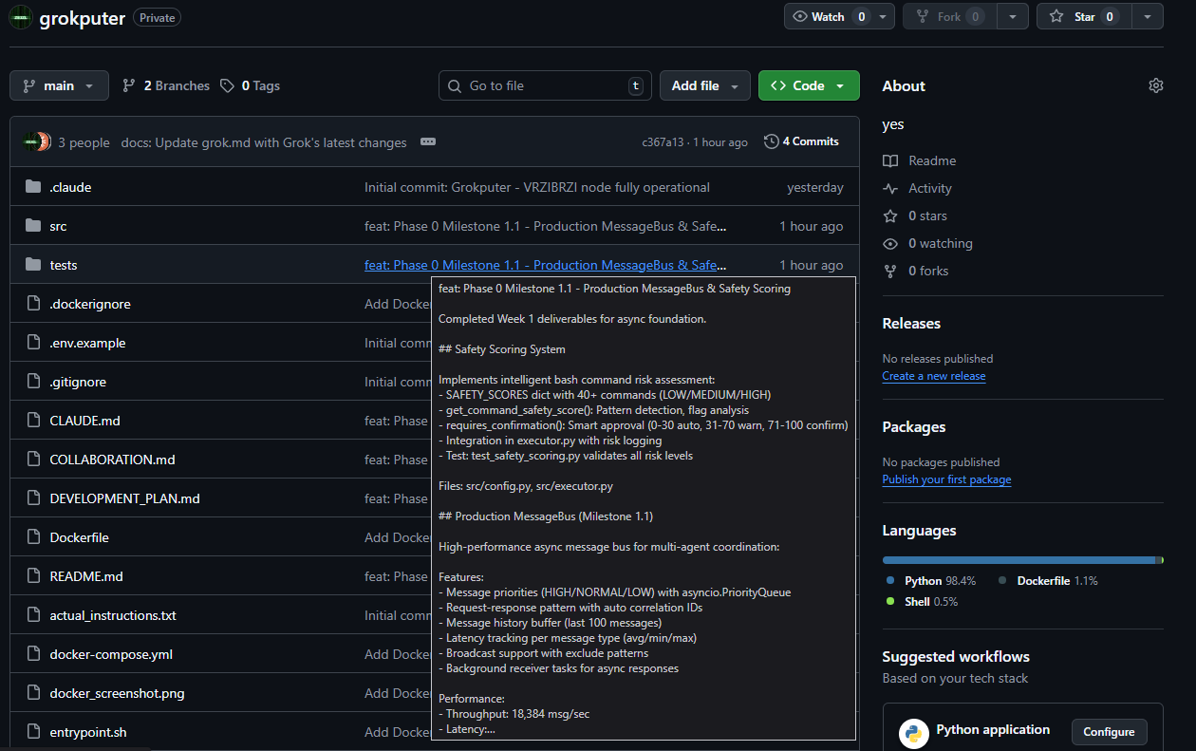
Task: Expand the Watch dropdown arrow
Action: point(884,16)
